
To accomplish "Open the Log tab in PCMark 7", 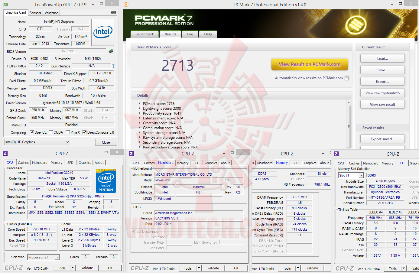I will tap(190, 34).
